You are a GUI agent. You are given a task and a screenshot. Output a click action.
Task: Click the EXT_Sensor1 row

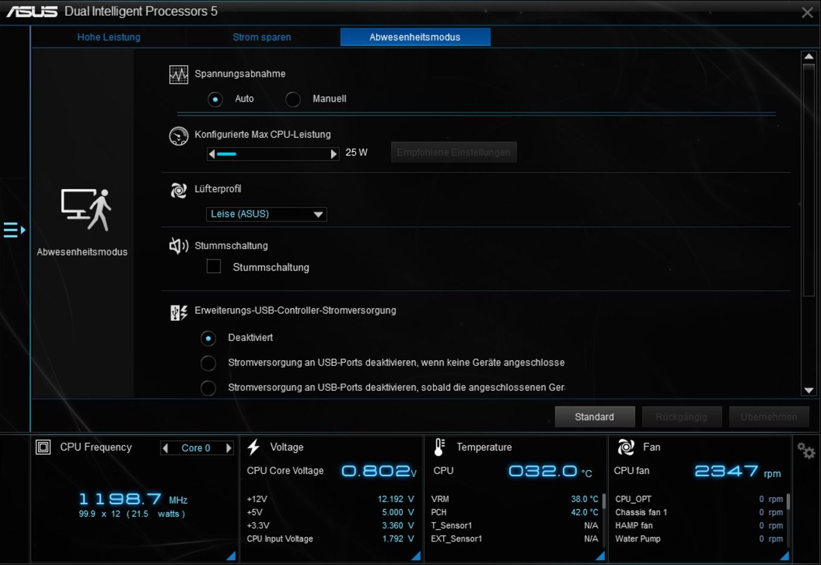pyautogui.click(x=514, y=539)
